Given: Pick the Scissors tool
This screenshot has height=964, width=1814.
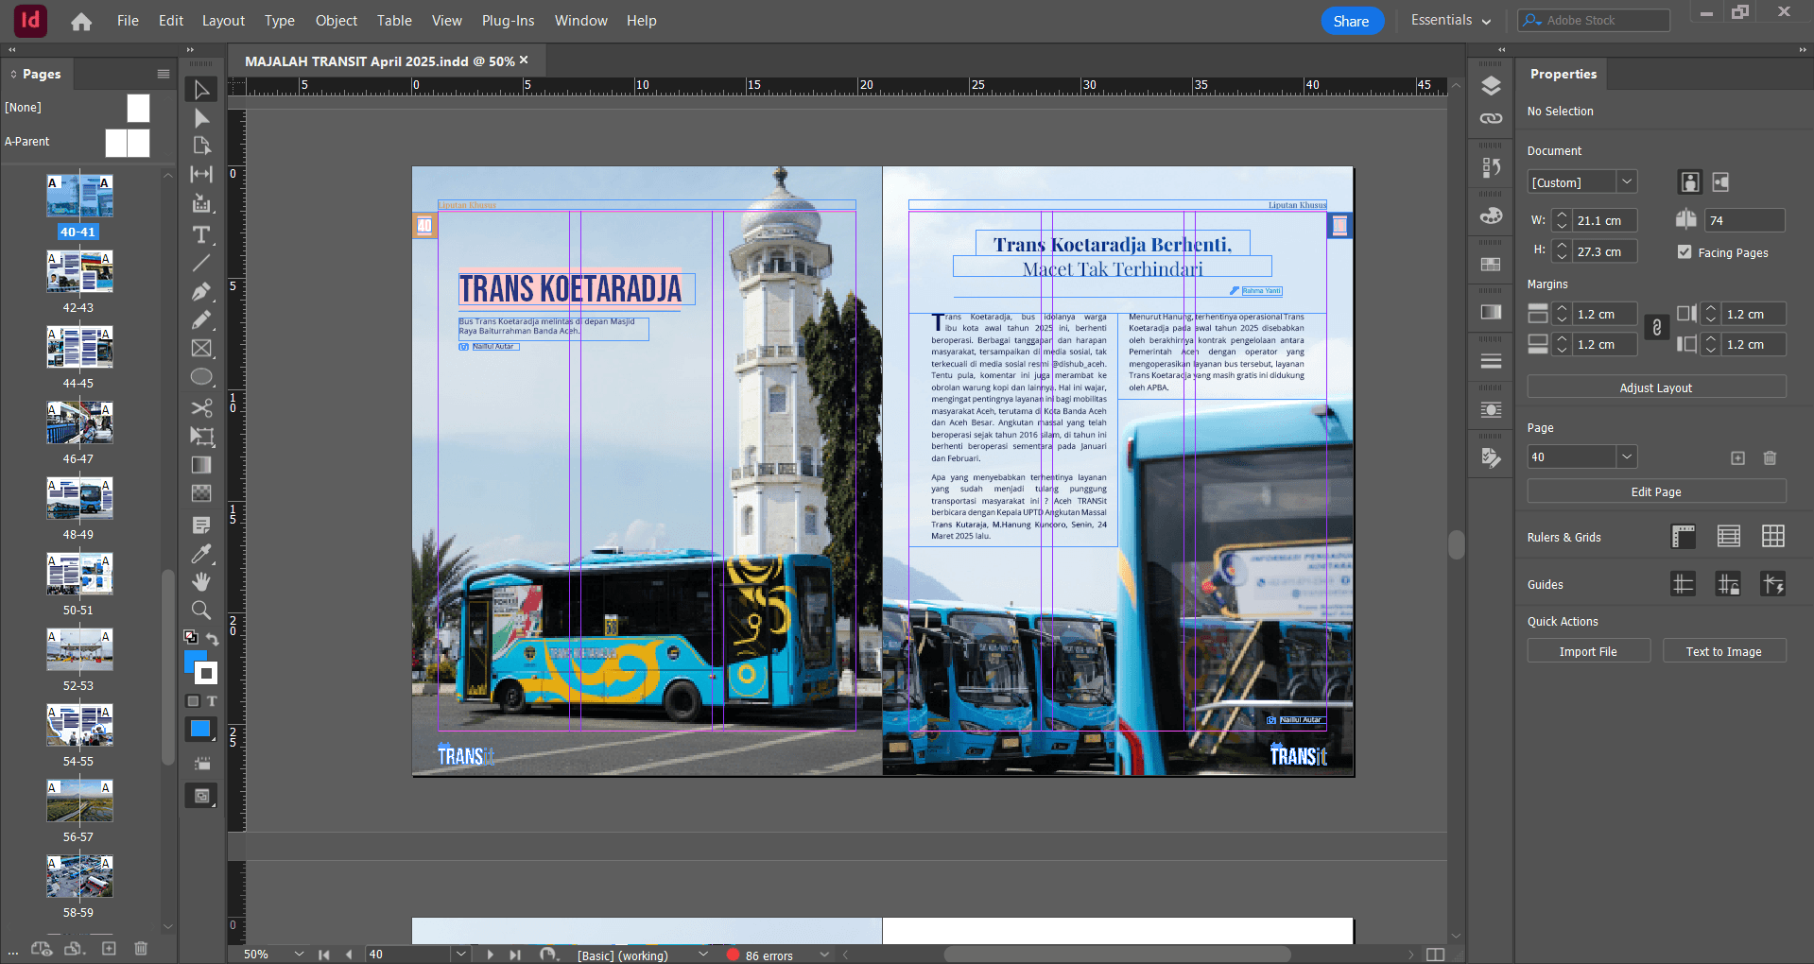Looking at the screenshot, I should point(201,407).
